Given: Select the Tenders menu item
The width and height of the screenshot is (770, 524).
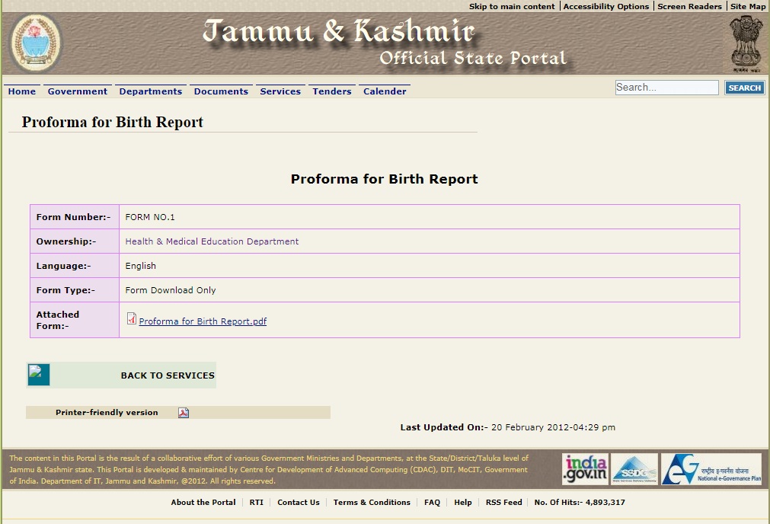Looking at the screenshot, I should 332,91.
